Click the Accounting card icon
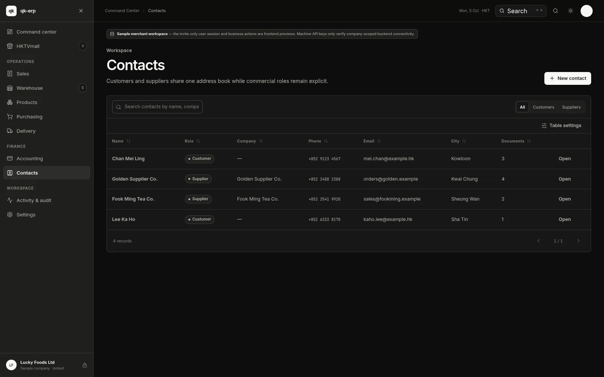Viewport: 604px width, 377px height. (x=10, y=158)
